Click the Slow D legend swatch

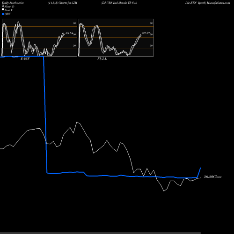click(3, 6)
